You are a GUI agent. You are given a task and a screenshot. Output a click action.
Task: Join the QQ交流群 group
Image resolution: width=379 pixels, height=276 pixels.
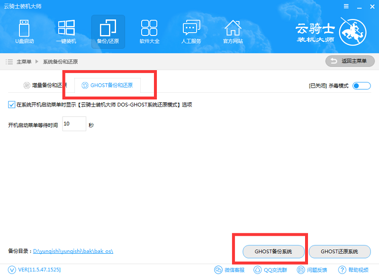point(270,270)
